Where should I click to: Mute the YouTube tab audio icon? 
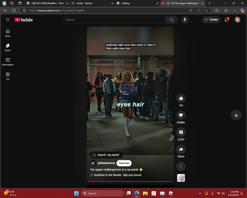pyautogui.click(x=168, y=3)
